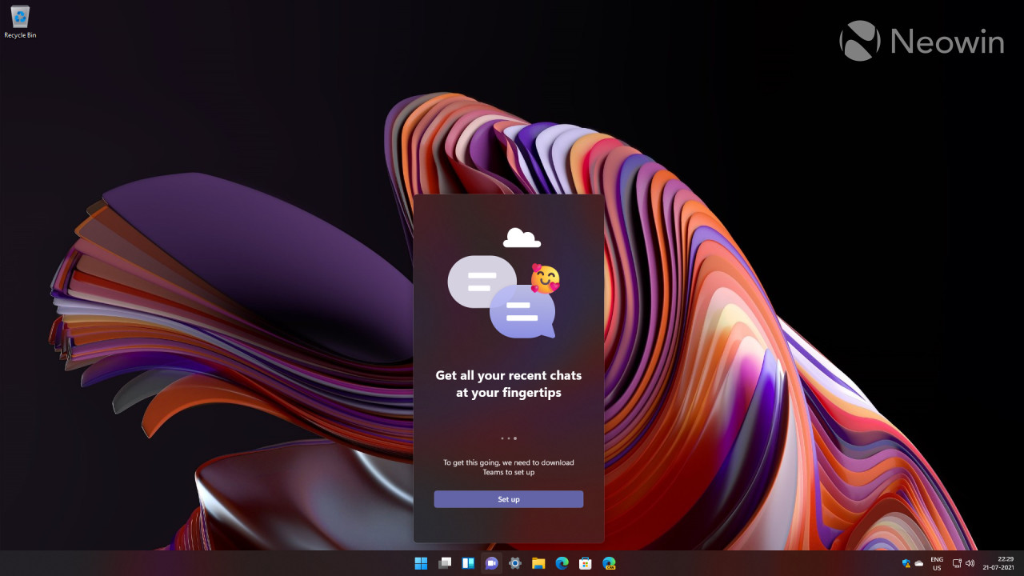Image resolution: width=1024 pixels, height=576 pixels.
Task: Launch the Edge Canary browser
Action: [x=609, y=562]
